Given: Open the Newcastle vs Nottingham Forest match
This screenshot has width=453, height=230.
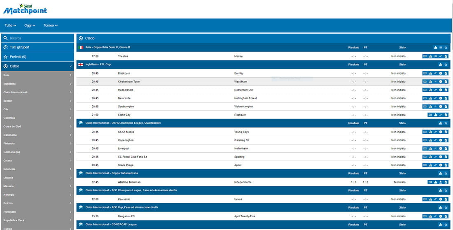Looking at the screenshot, I should (x=263, y=98).
